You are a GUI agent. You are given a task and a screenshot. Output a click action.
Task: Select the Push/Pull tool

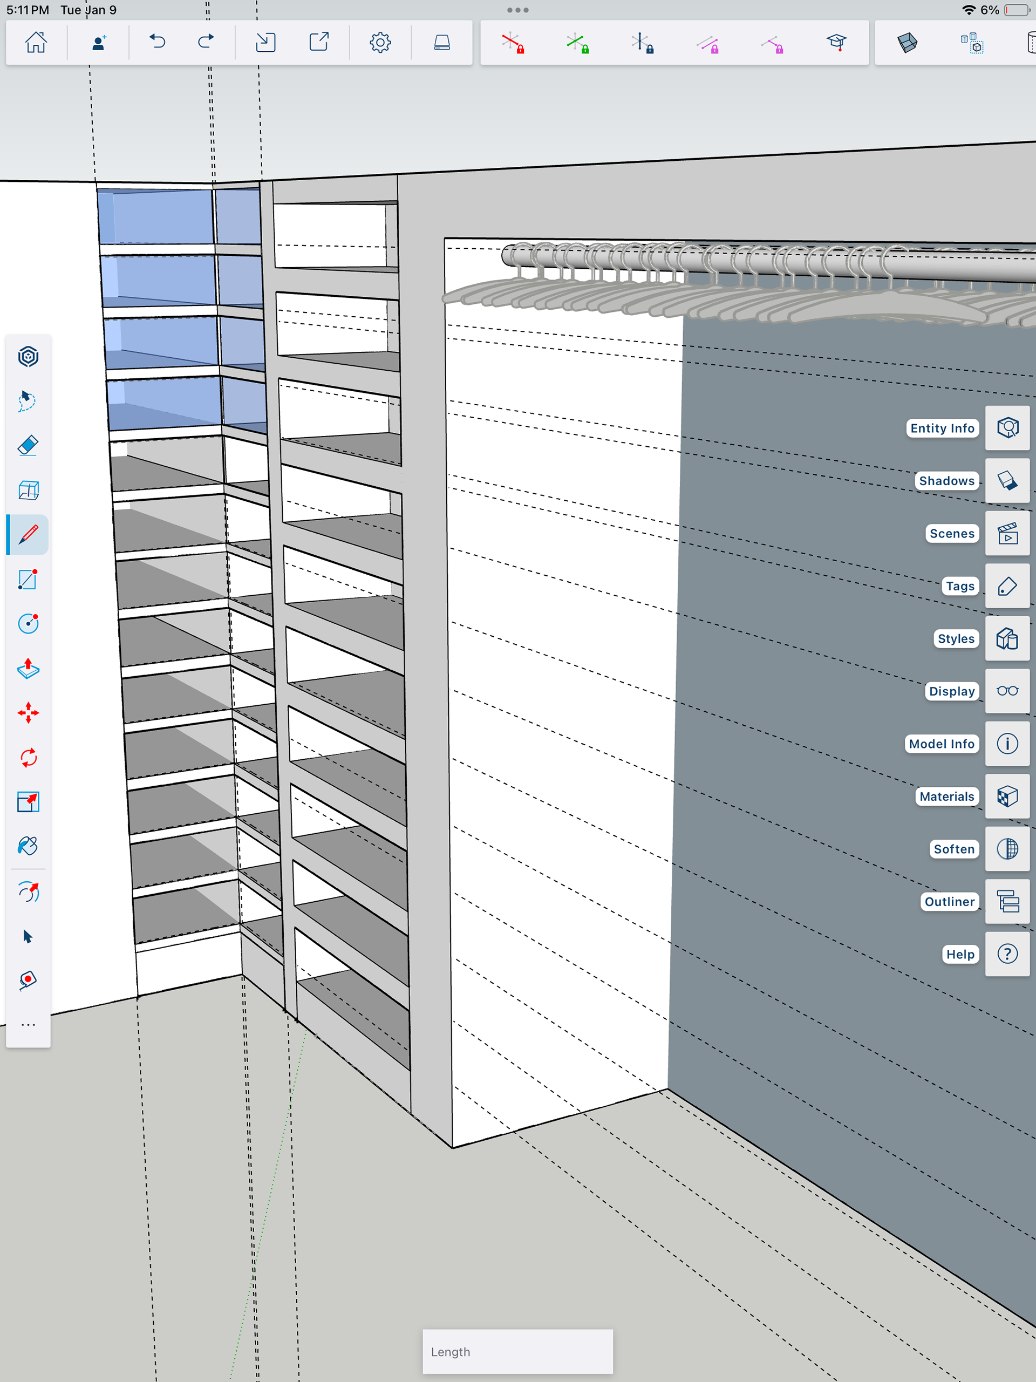click(28, 668)
